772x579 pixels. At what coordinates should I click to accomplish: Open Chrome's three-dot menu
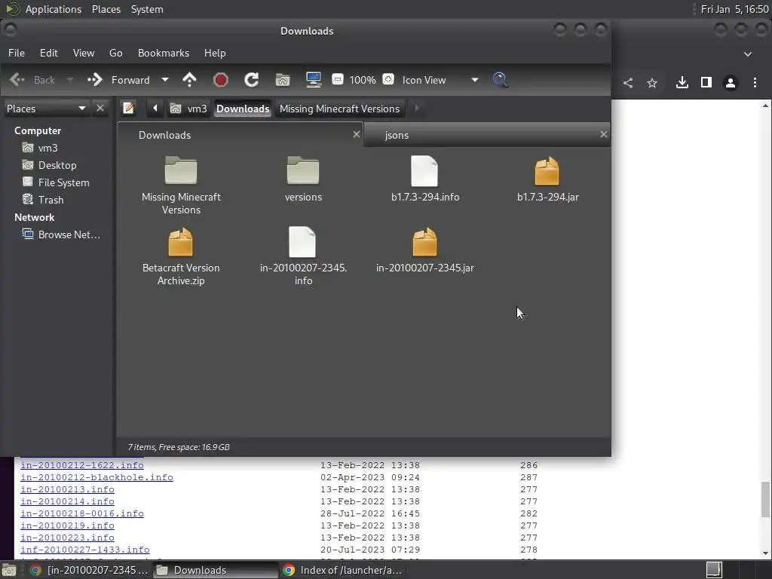(755, 83)
